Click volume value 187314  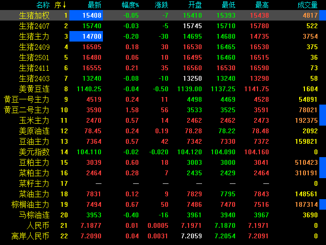coord(306,204)
